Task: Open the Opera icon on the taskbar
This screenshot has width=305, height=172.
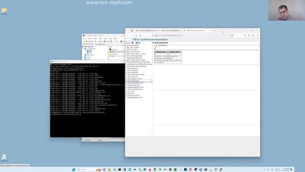Action: pos(191,170)
